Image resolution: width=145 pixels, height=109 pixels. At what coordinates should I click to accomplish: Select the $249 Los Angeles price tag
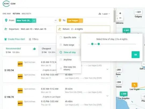click(x=124, y=94)
